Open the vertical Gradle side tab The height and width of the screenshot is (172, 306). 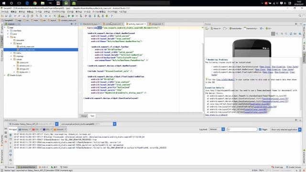(x=304, y=46)
